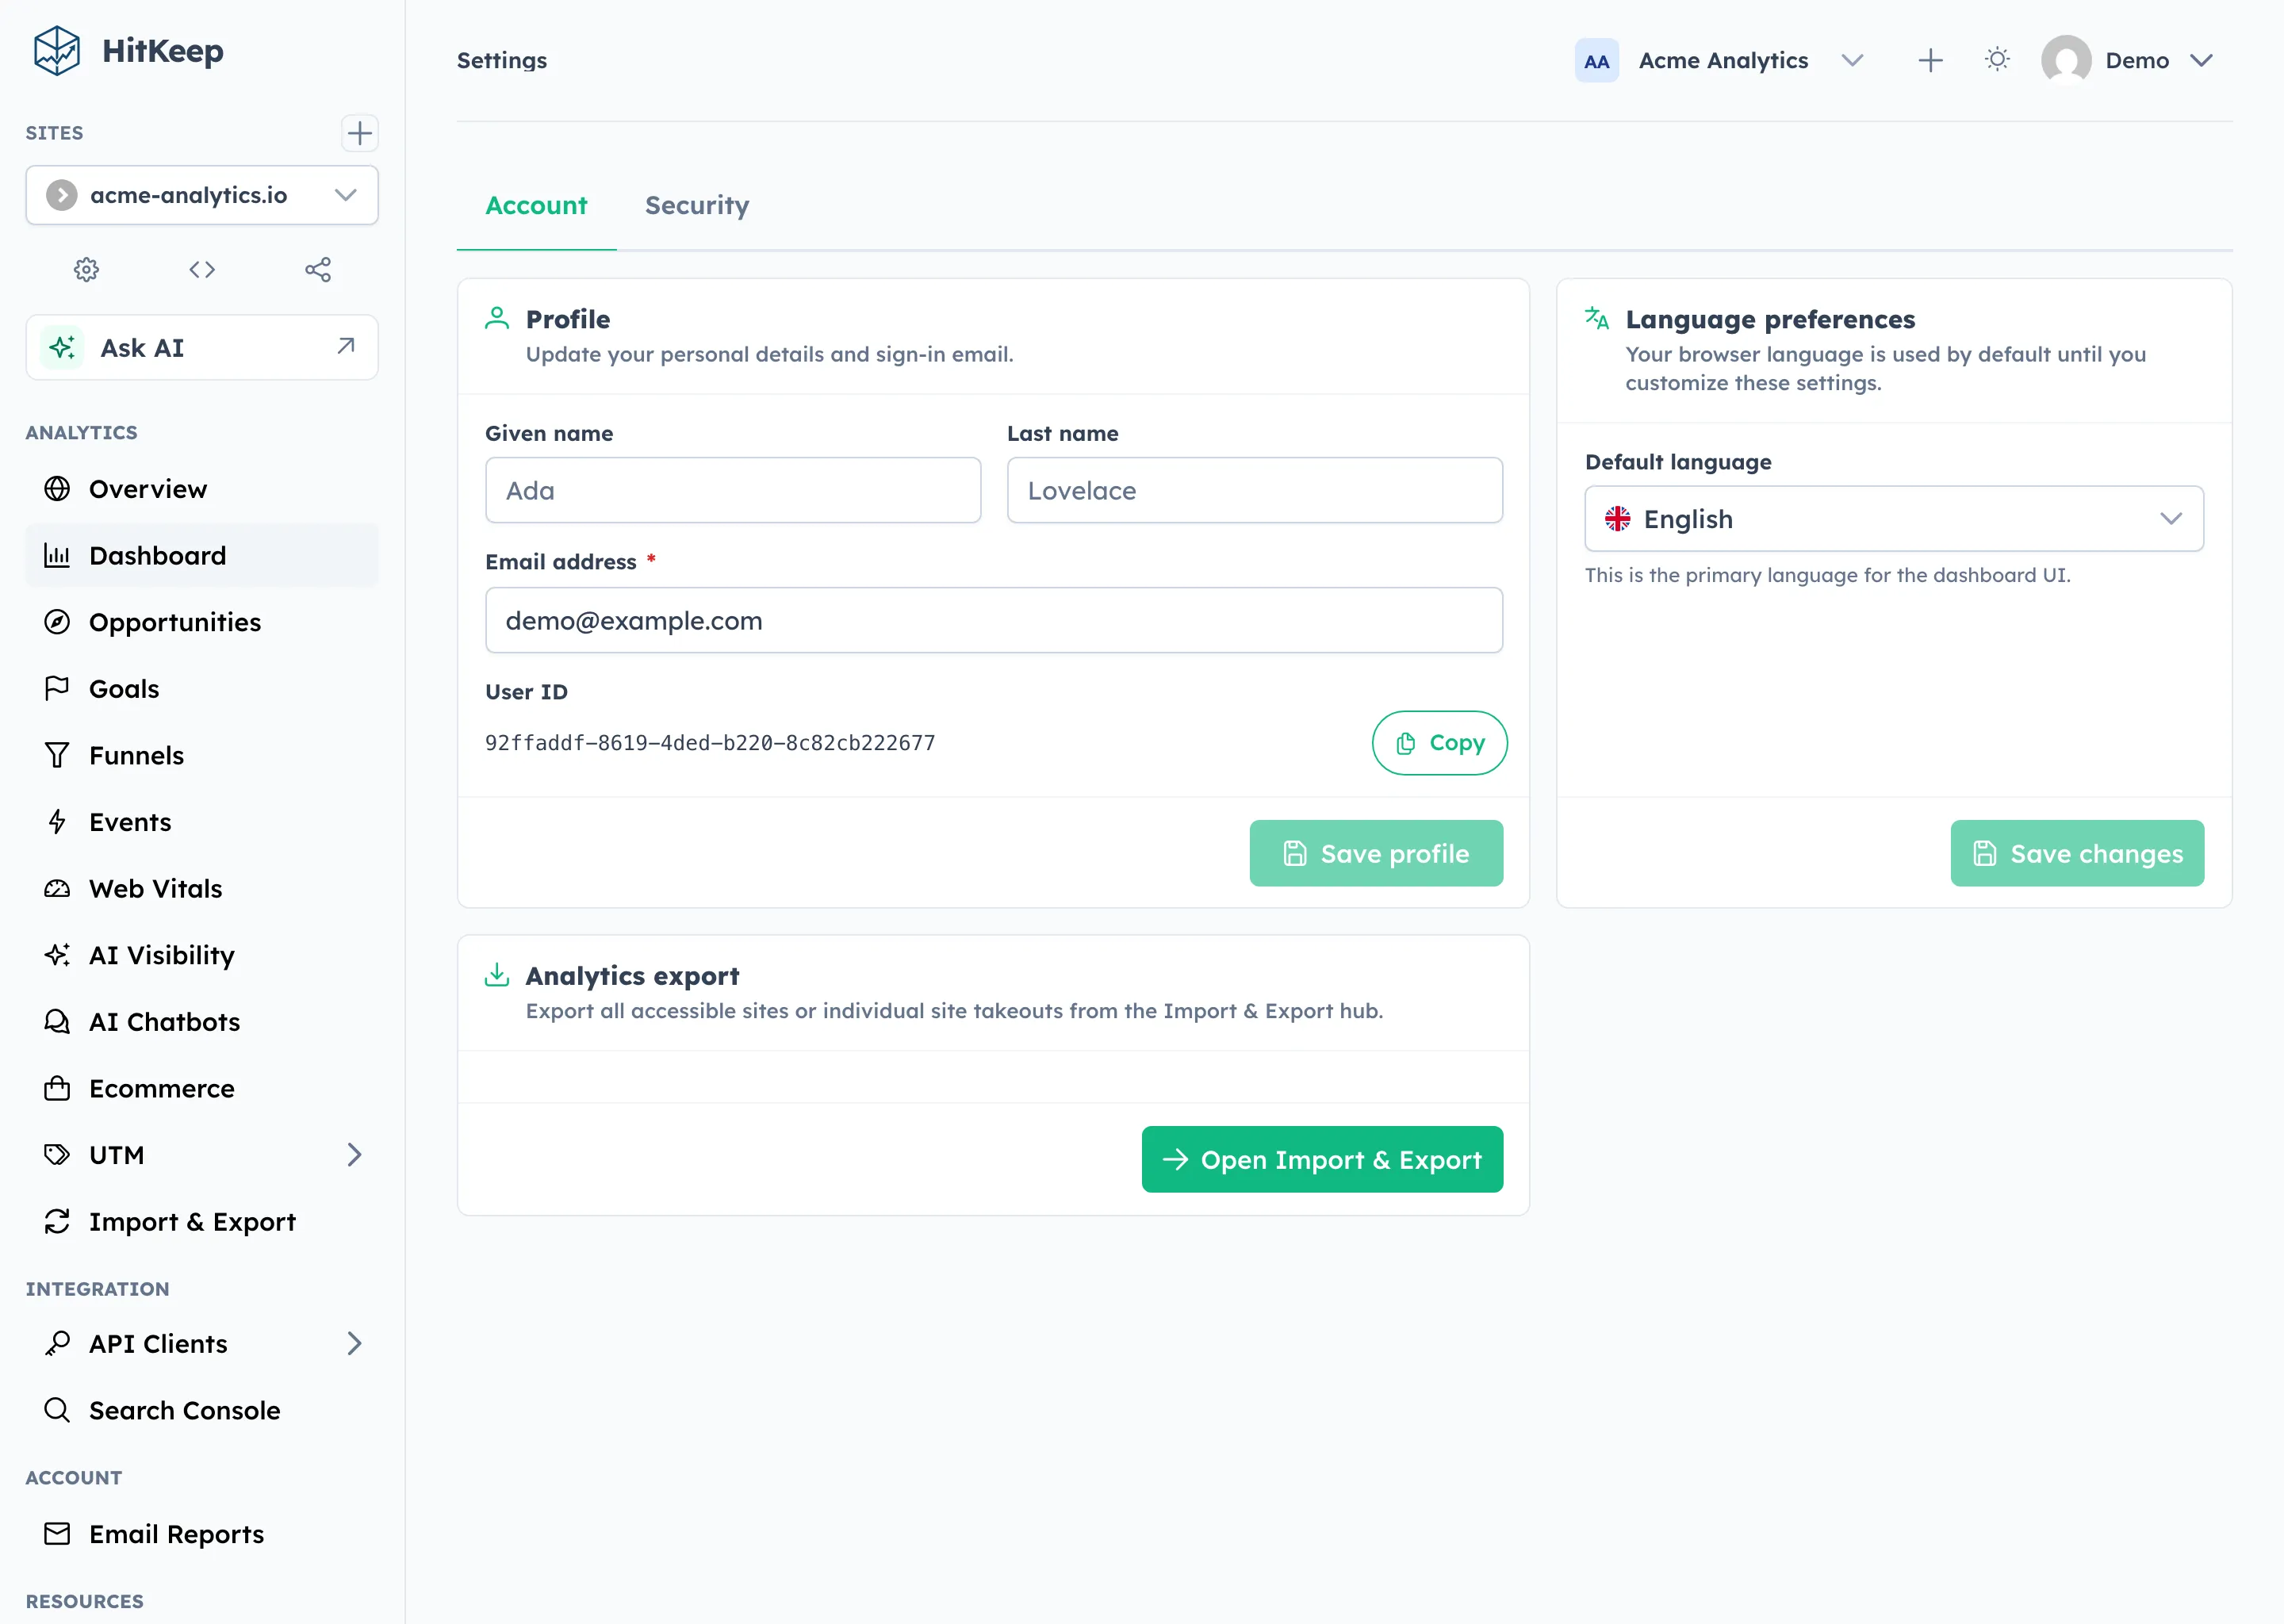Add a new site with the plus icon beside SITES

click(359, 133)
